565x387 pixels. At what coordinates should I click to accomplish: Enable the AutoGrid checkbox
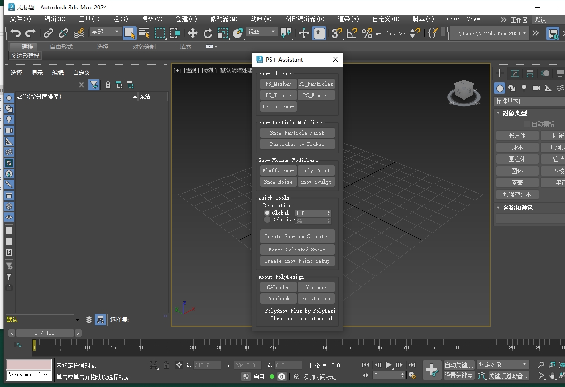tap(526, 123)
